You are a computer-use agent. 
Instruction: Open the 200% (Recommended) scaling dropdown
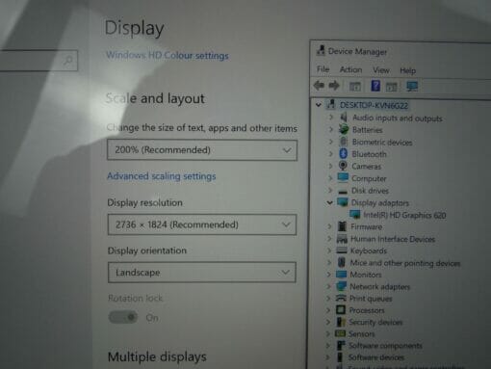[x=202, y=150]
